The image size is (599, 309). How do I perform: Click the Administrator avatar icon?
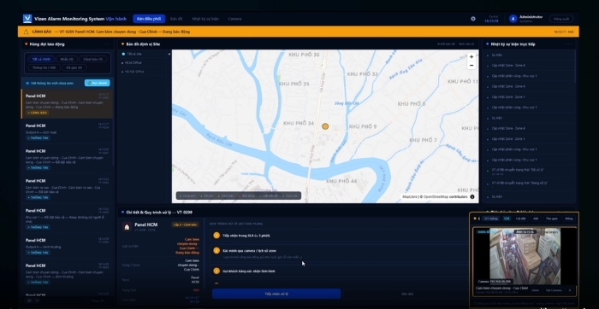pyautogui.click(x=513, y=19)
